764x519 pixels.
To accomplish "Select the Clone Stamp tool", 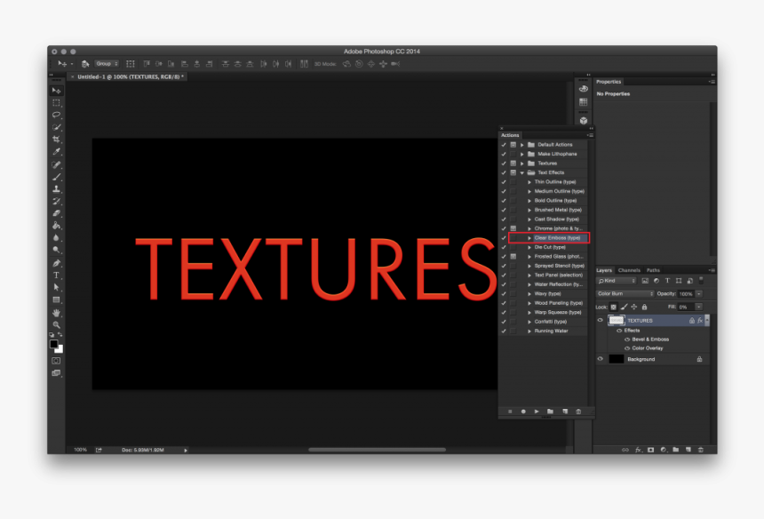I will coord(57,189).
